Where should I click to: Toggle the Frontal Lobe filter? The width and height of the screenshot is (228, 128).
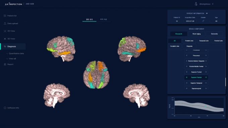coord(189,41)
